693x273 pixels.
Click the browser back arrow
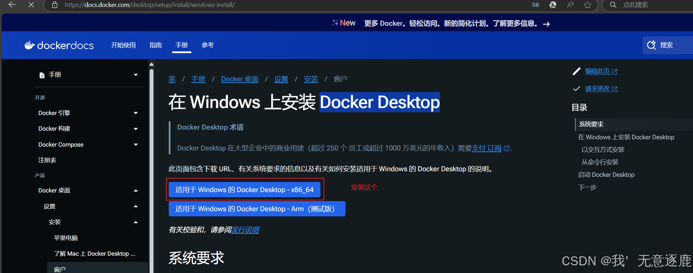12,5
